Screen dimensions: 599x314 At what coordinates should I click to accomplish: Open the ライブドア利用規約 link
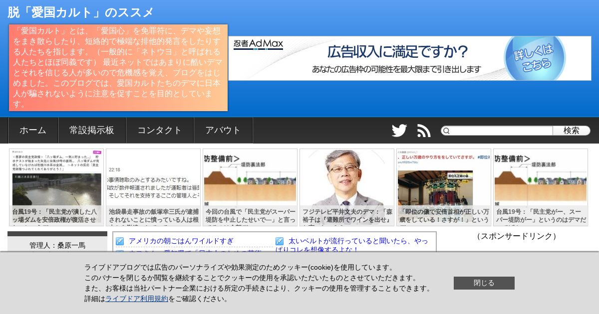pyautogui.click(x=137, y=299)
